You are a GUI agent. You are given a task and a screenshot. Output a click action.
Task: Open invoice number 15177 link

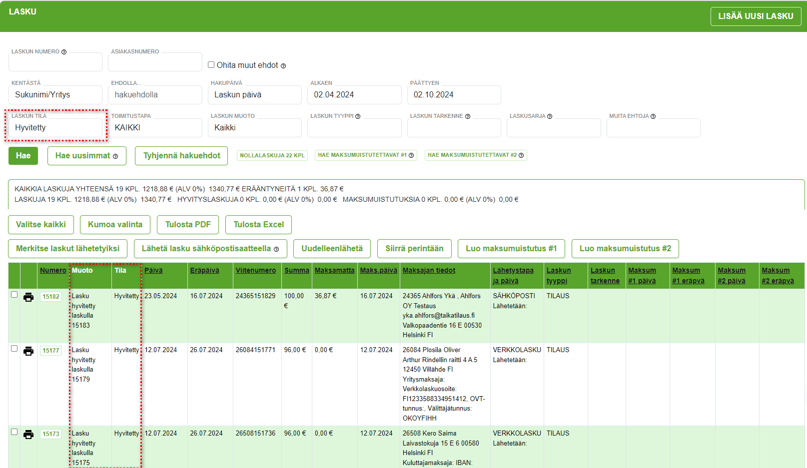(x=51, y=351)
